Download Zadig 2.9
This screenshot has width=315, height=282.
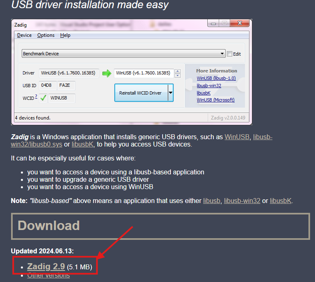(46, 266)
